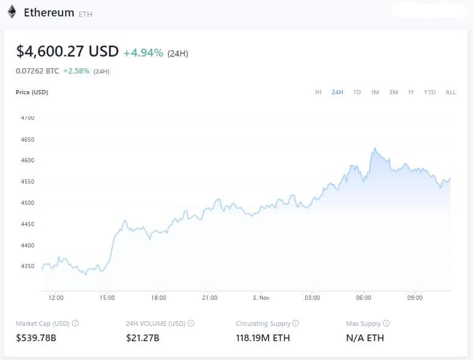Click the 03:00 time axis label
The height and width of the screenshot is (360, 473).
[x=312, y=297]
